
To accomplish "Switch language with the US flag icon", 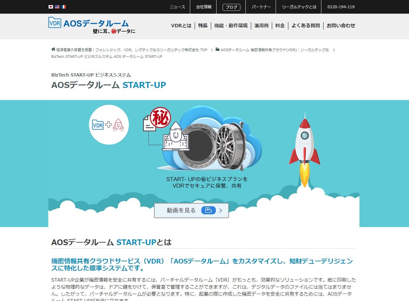I will click(x=57, y=7).
